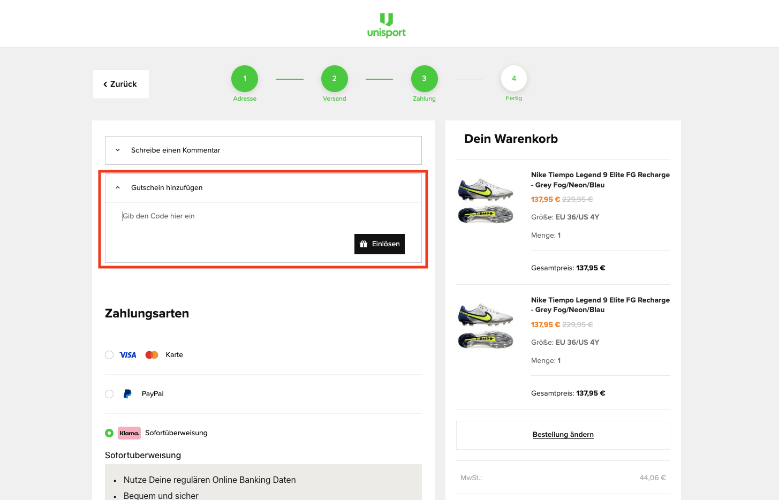
Task: Click the Einlösen redeem button
Action: point(380,244)
